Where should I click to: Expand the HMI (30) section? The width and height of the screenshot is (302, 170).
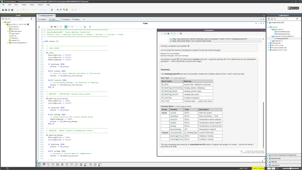[x=267, y=162]
